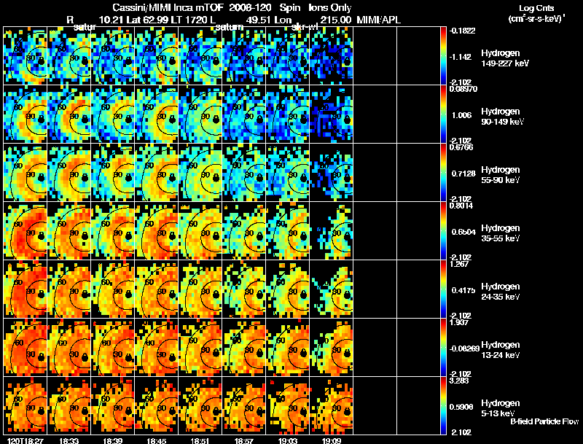Click the color bar for Hydrogen 35-55 keV

[443, 231]
